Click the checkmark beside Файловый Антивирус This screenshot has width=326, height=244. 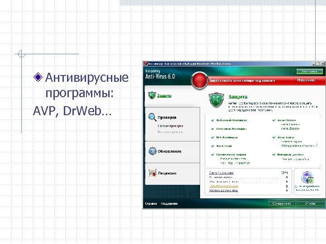pos(212,120)
